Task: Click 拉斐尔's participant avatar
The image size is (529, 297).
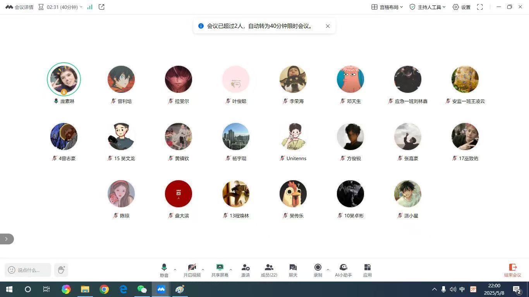Action: coord(179,79)
